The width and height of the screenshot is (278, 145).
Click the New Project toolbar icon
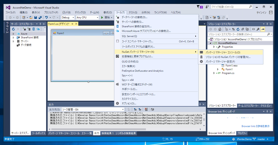pyautogui.click(x=24, y=17)
